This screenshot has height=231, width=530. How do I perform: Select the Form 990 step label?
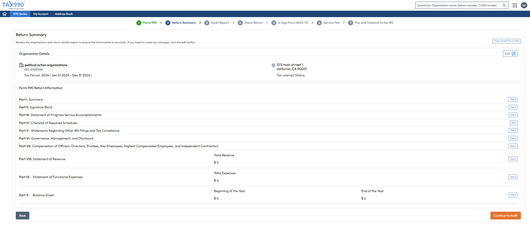tap(150, 23)
